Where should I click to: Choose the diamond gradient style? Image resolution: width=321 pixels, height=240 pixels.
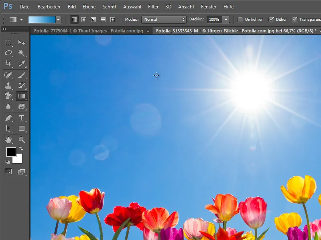[x=113, y=20]
